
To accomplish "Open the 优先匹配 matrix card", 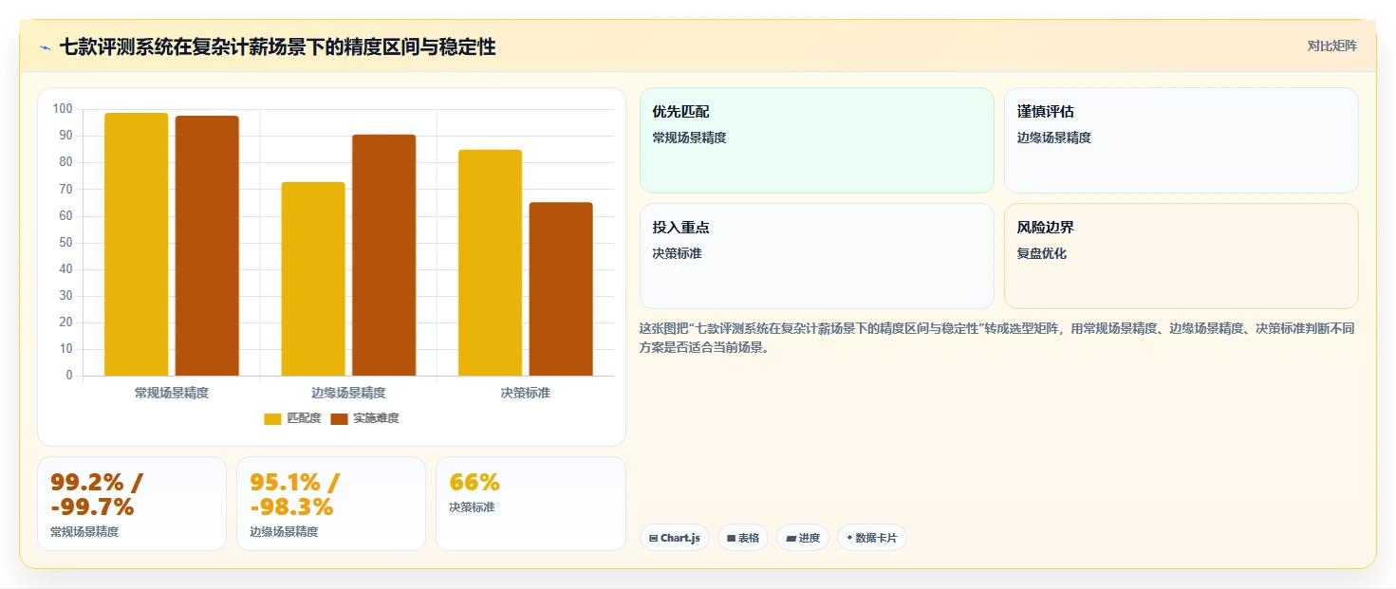I will pyautogui.click(x=816, y=140).
